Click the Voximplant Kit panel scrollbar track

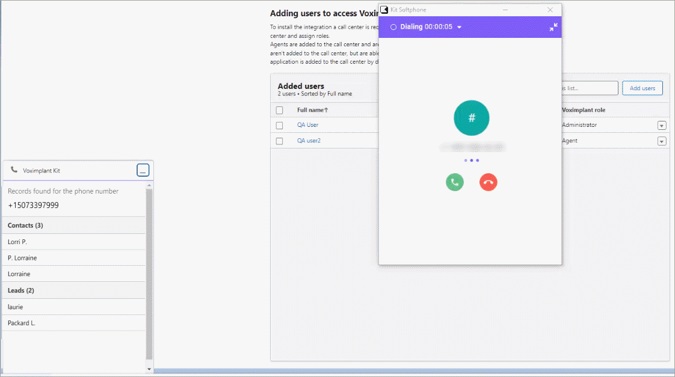click(149, 275)
